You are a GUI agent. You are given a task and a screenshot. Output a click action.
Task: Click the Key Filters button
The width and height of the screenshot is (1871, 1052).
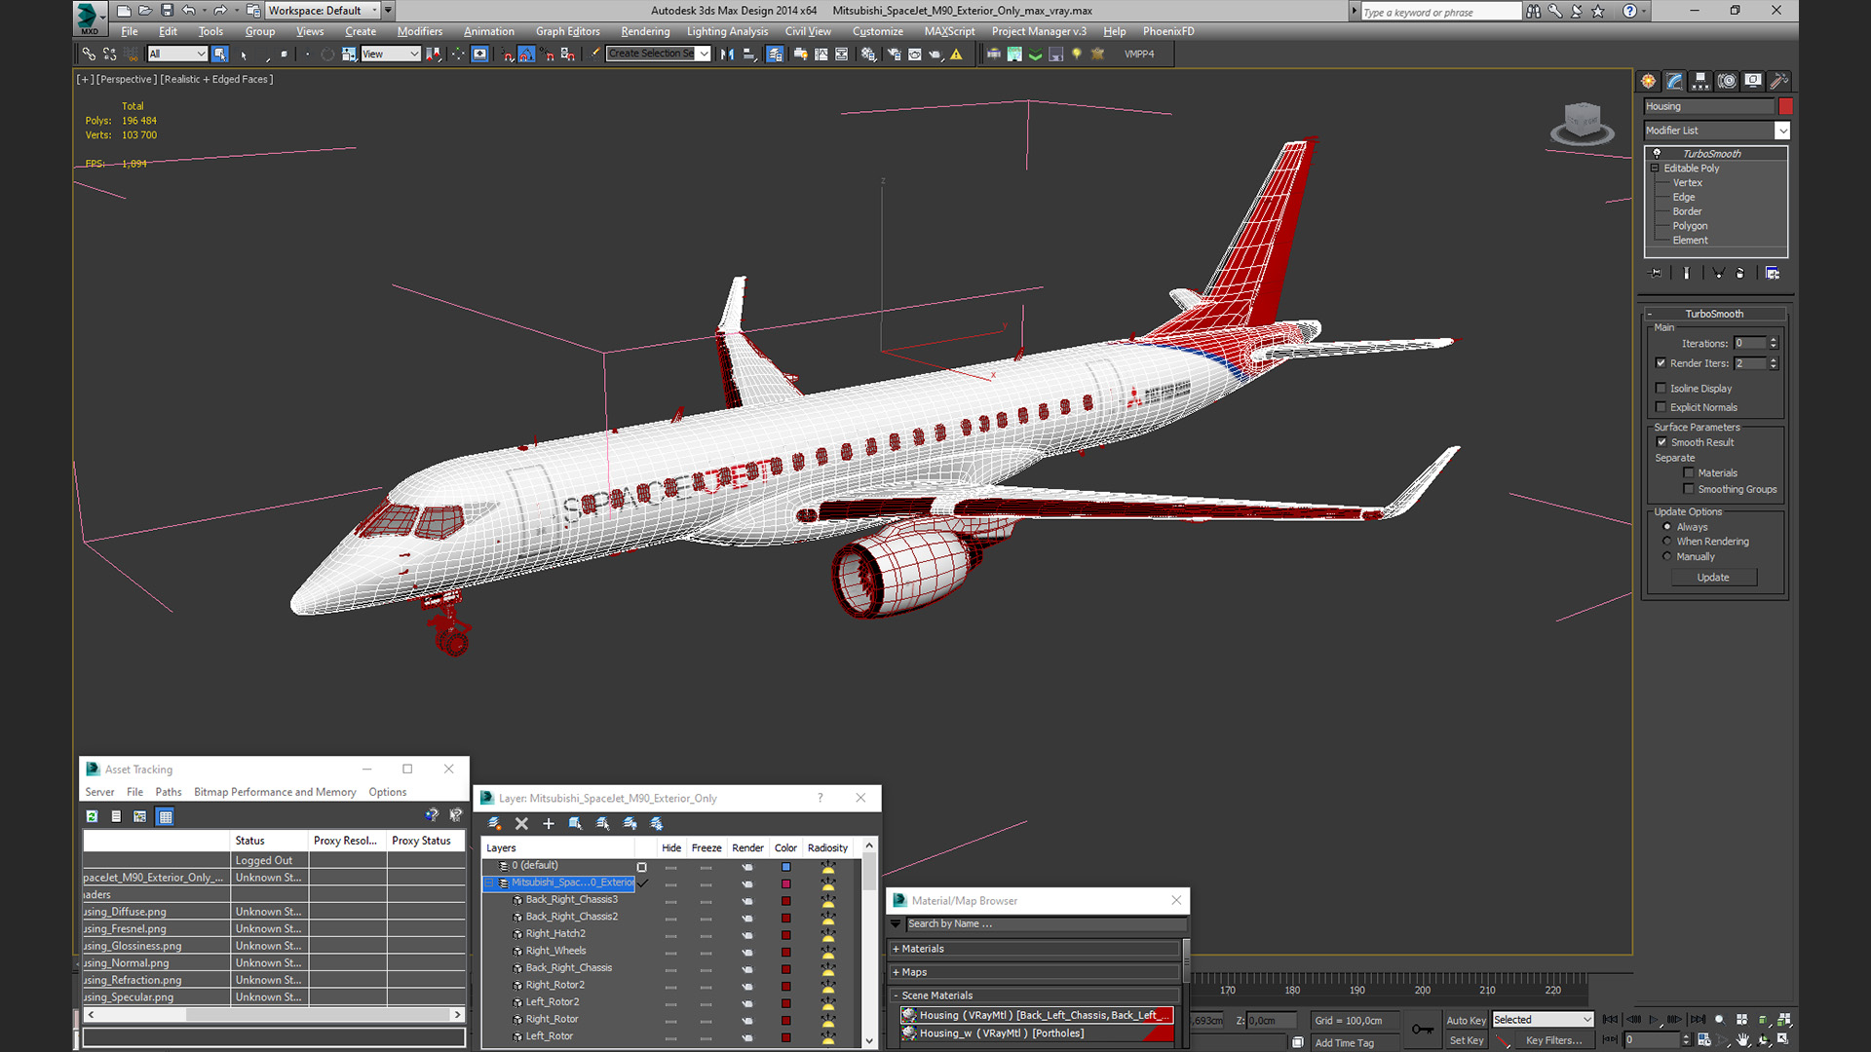pos(1553,1040)
